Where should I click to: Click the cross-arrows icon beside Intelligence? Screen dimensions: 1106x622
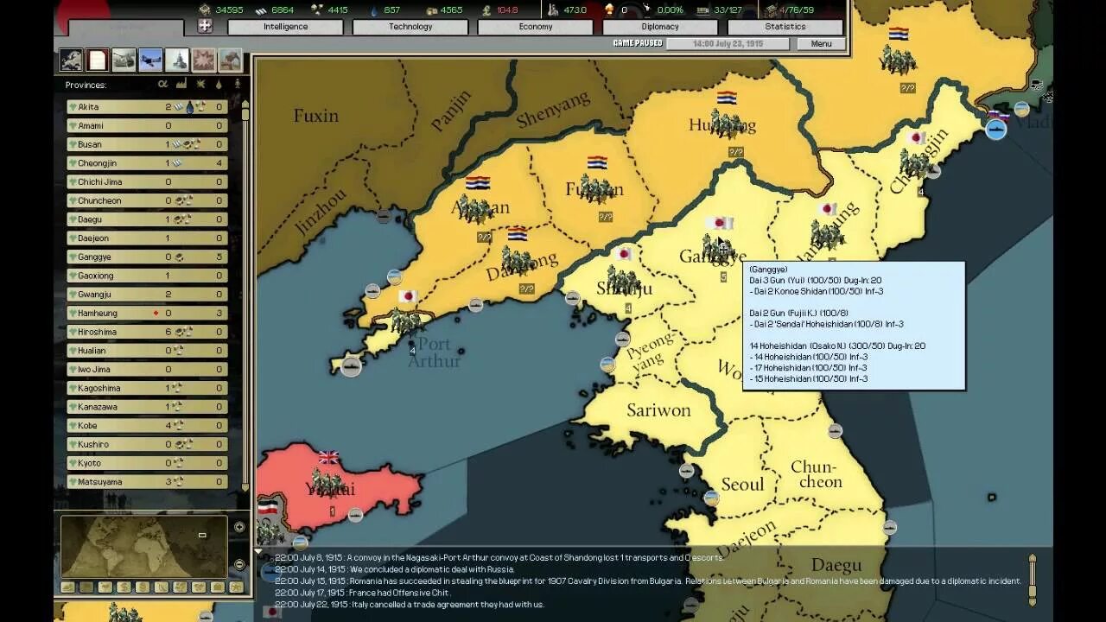(x=205, y=26)
